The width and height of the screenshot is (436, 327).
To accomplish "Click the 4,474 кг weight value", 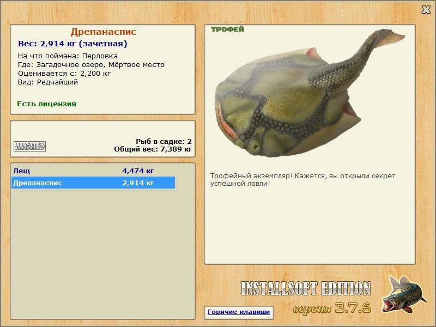I will click(x=138, y=171).
